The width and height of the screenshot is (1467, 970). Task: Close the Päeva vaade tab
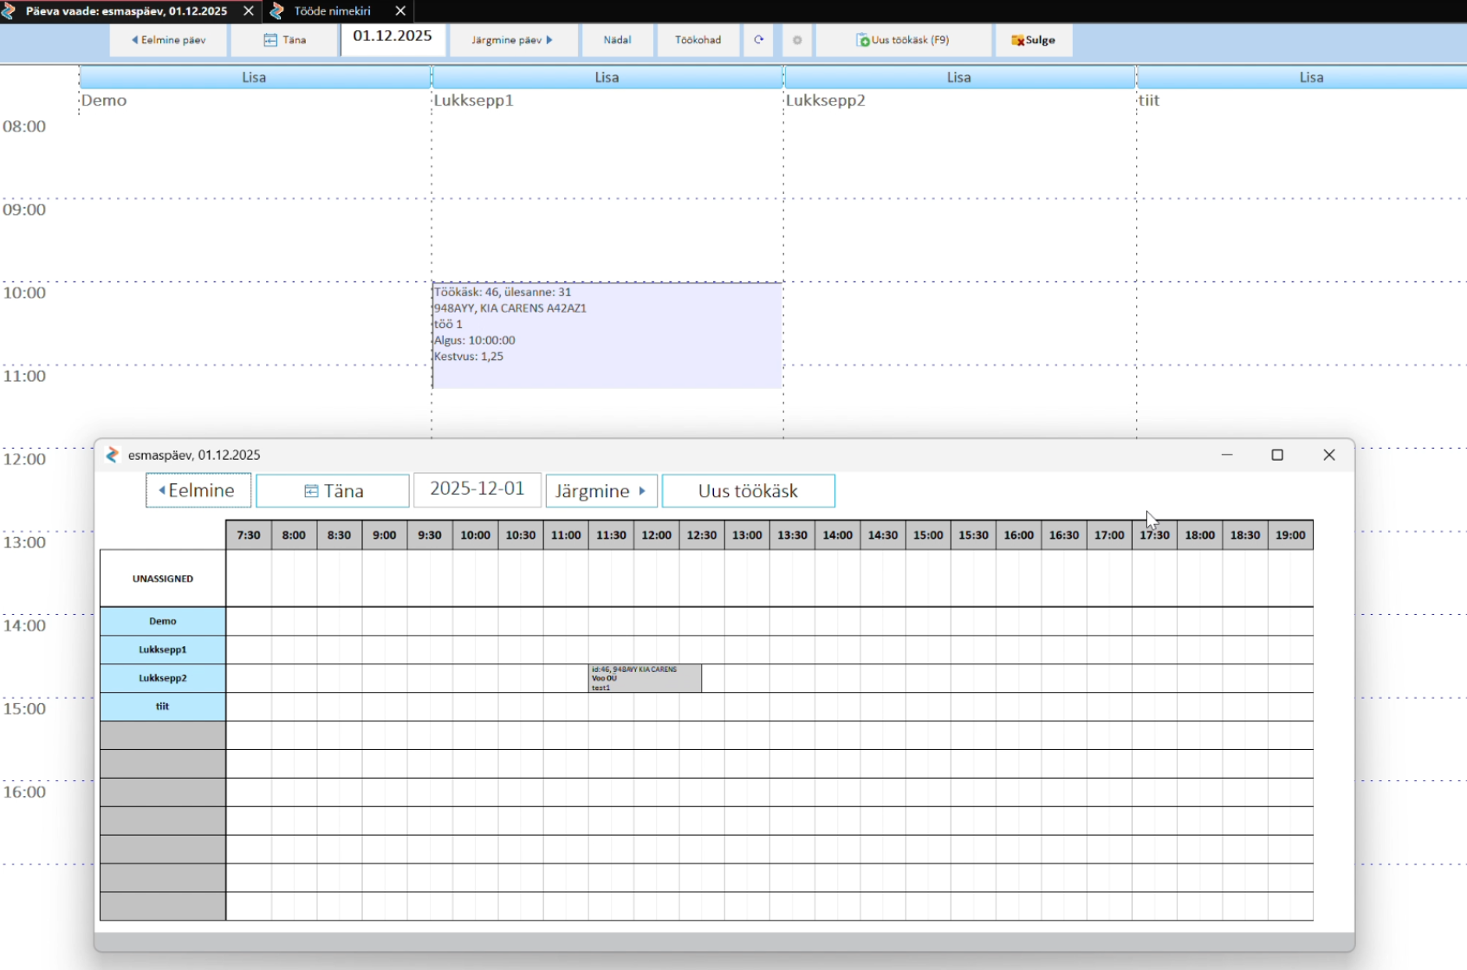[x=249, y=11]
